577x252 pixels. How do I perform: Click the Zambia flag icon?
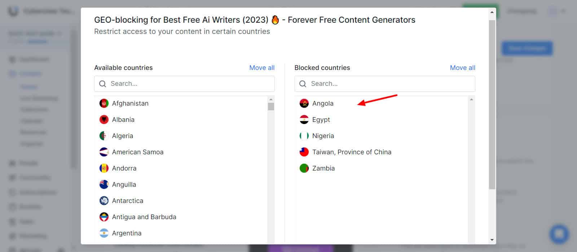304,168
